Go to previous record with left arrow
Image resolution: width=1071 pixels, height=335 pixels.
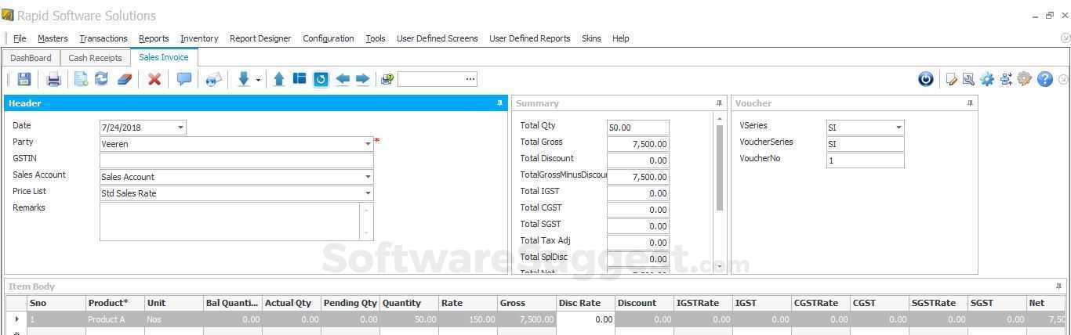click(x=343, y=79)
